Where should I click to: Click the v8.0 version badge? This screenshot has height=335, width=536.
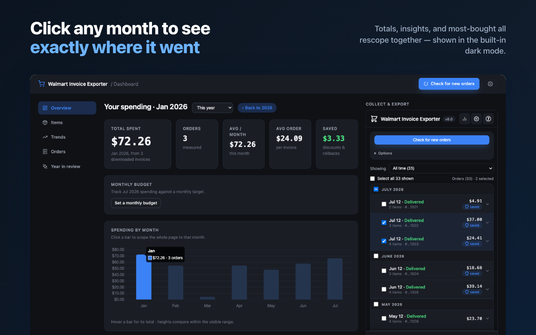[449, 119]
